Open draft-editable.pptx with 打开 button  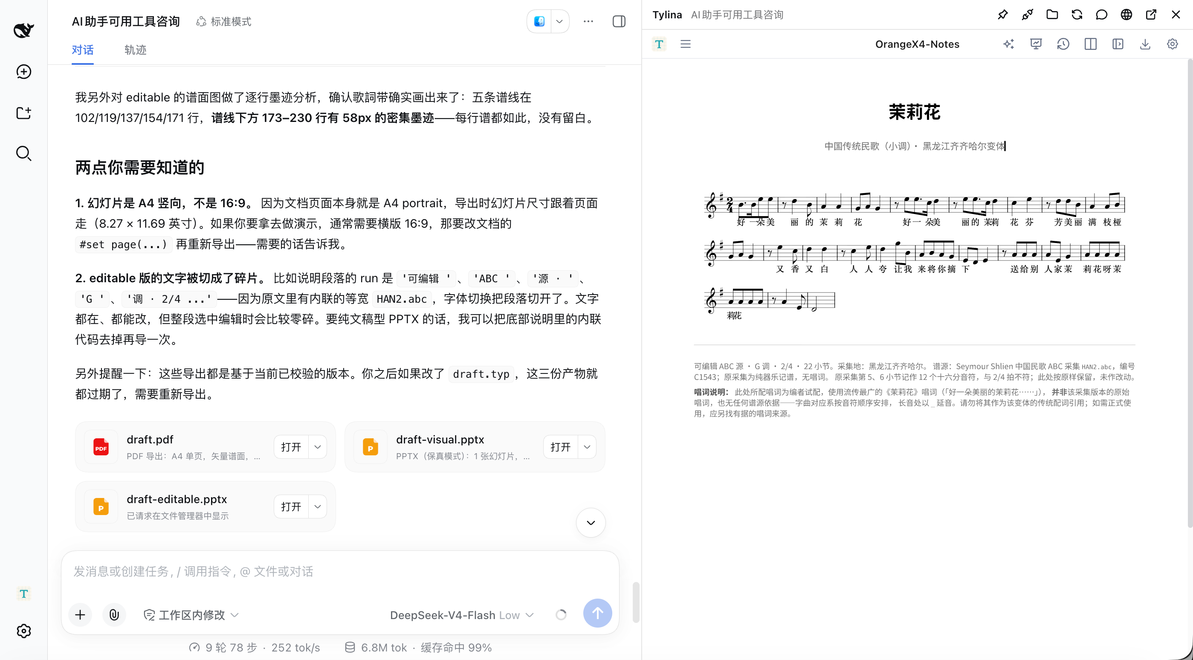tap(291, 506)
